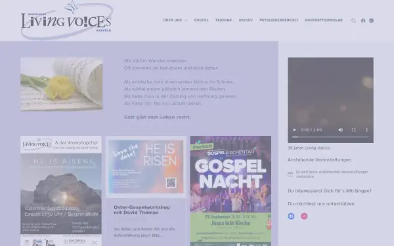Screen dimensions: 394x246
Task: Click 'Es sind keine anstehenden Veranstaltungen' notice
Action: coord(332,174)
